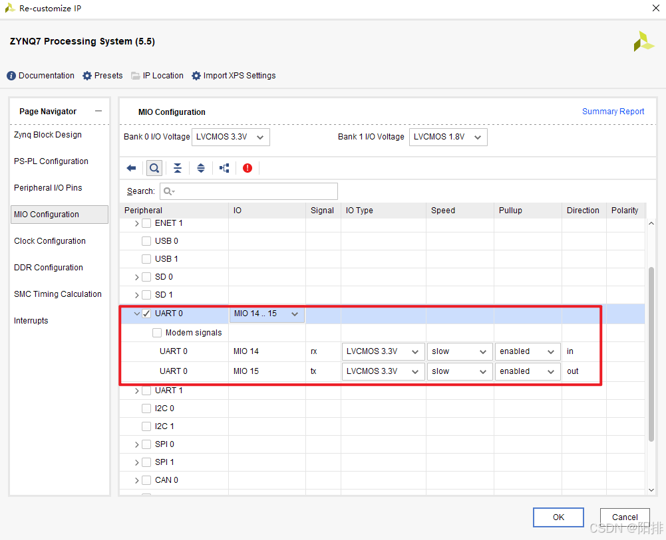Enable the I2C 1 checkbox
666x540 pixels.
tap(146, 426)
